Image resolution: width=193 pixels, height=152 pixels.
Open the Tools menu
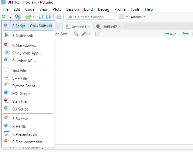tap(135, 9)
